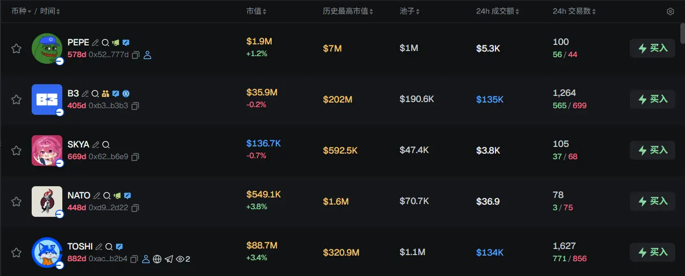Copy the PEPE contract address
This screenshot has width=685, height=276.
click(x=136, y=55)
